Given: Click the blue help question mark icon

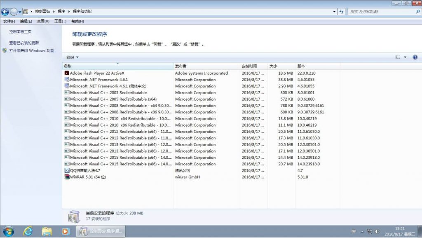Looking at the screenshot, I should (x=415, y=57).
